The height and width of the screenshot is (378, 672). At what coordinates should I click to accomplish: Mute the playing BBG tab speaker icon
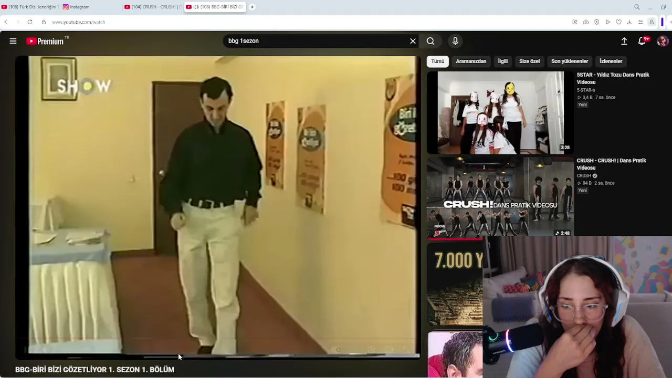pyautogui.click(x=196, y=7)
